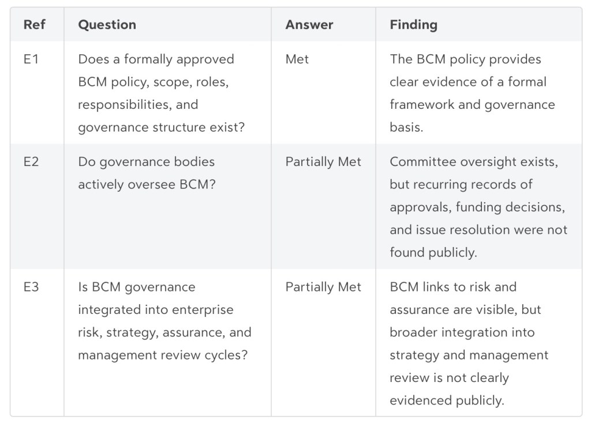Select the E3 reference cell
Viewport: 591px width, 424px height.
(x=31, y=287)
